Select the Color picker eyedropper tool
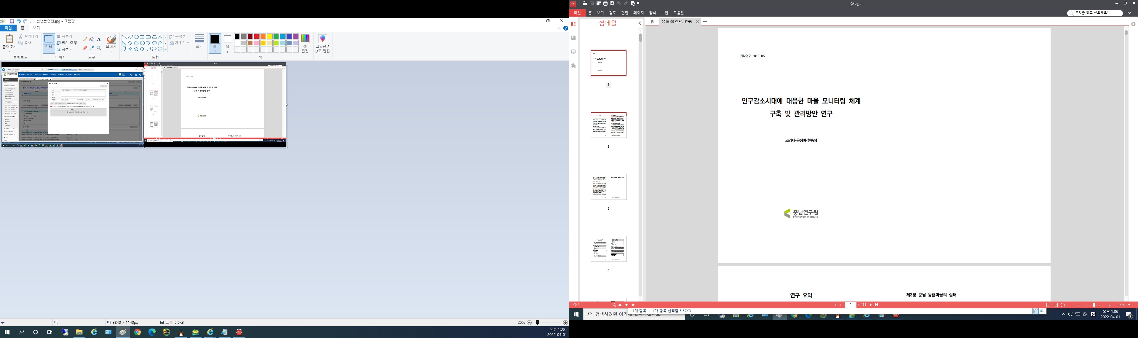Viewport: 1138px width, 338px height. 92,48
